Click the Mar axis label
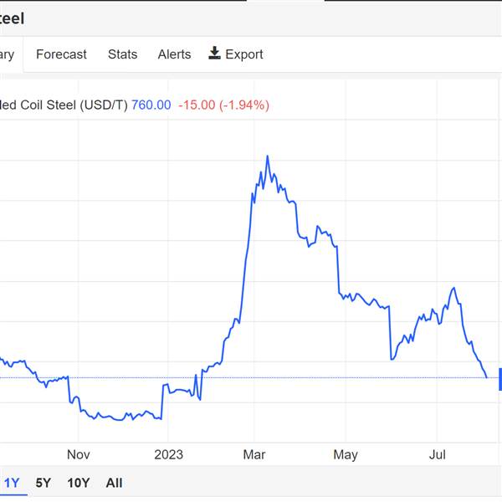Image resolution: width=502 pixels, height=502 pixels. pyautogui.click(x=254, y=454)
